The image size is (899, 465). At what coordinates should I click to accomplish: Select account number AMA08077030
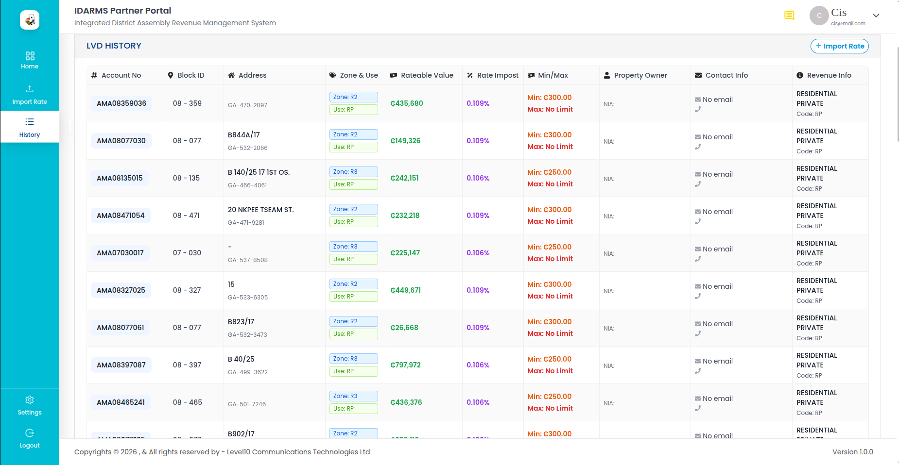[x=121, y=141]
